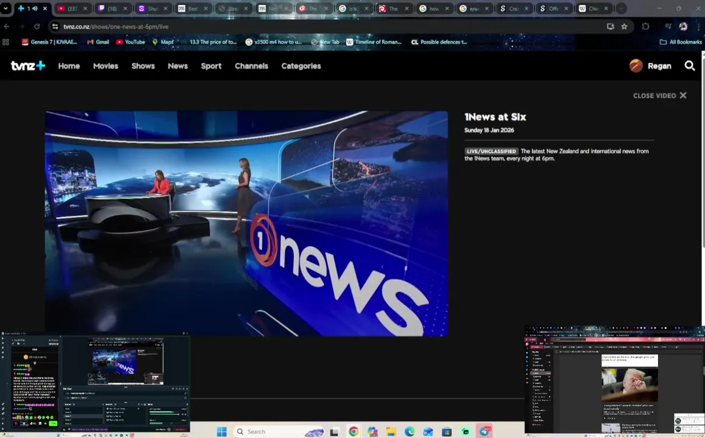Viewport: 705px width, 438px height.
Task: Open the Maps bookmark
Action: tap(163, 42)
